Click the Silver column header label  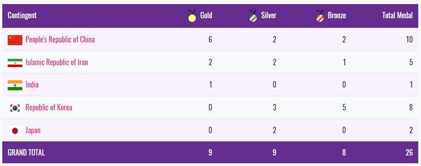click(x=269, y=16)
